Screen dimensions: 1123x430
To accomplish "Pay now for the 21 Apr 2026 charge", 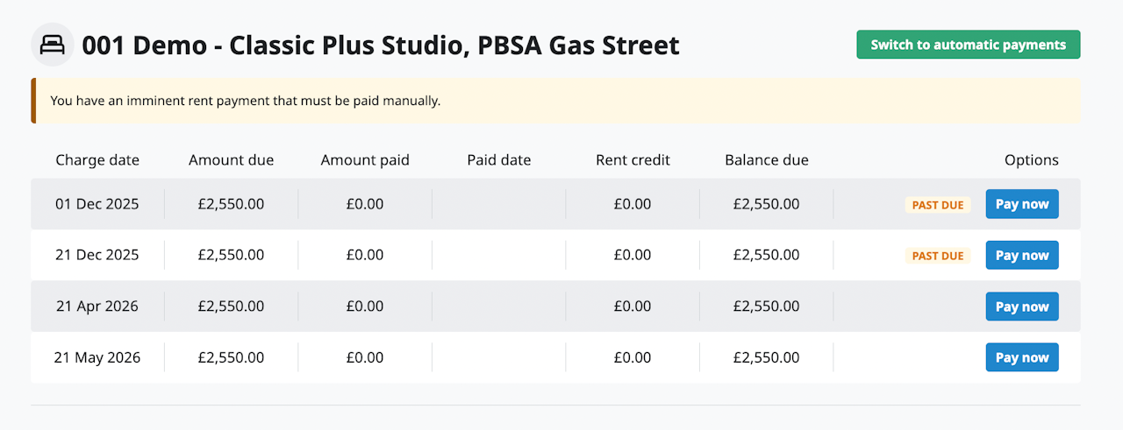I will [x=1021, y=307].
